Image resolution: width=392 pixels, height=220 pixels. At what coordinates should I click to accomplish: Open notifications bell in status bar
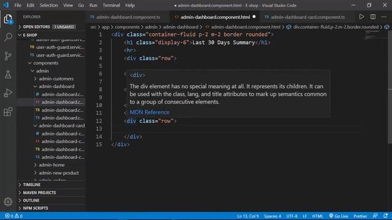point(385,216)
